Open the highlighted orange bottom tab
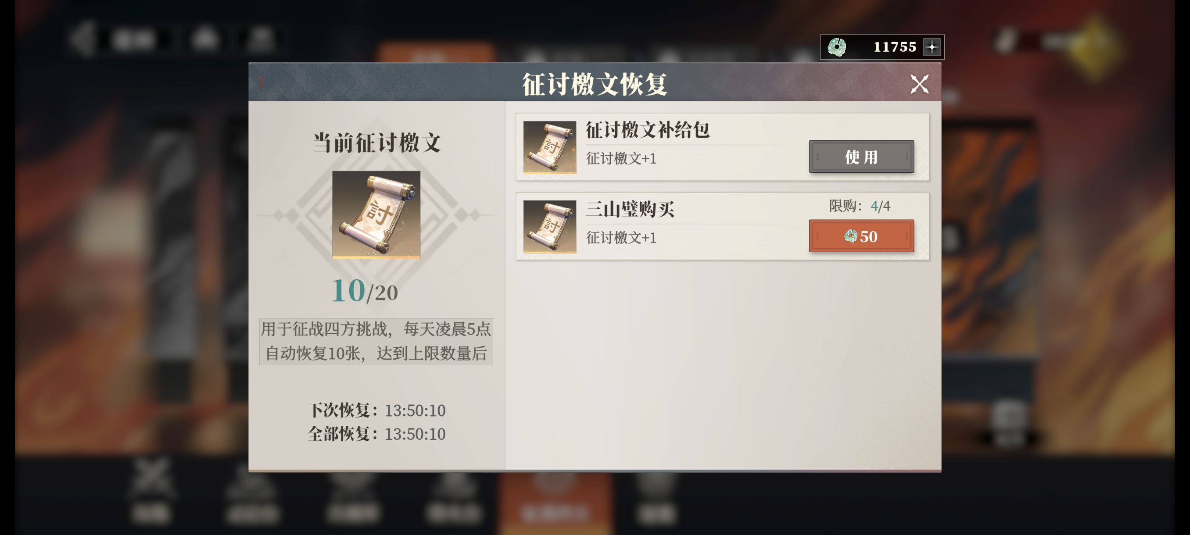The image size is (1190, 535). [x=555, y=503]
